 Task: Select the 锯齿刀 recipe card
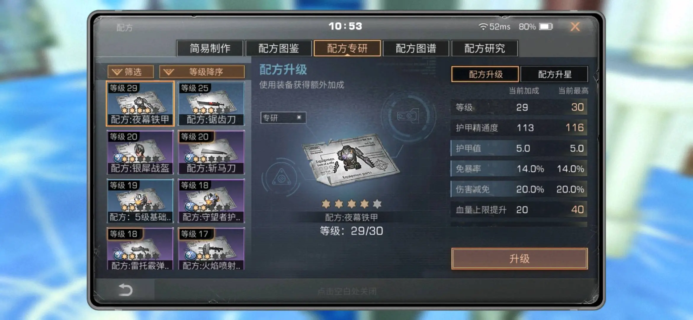click(x=211, y=104)
